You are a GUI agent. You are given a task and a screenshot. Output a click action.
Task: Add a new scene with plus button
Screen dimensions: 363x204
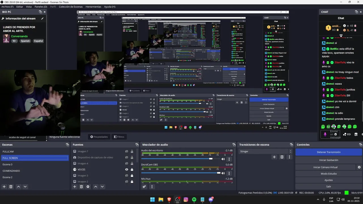4,187
